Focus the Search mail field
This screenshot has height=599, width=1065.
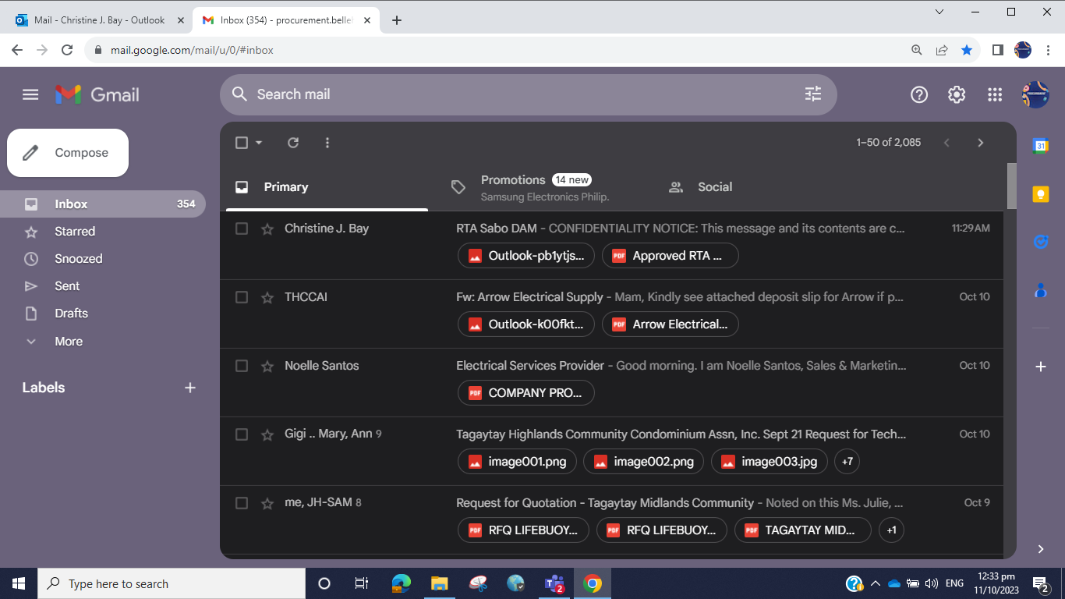pos(528,94)
